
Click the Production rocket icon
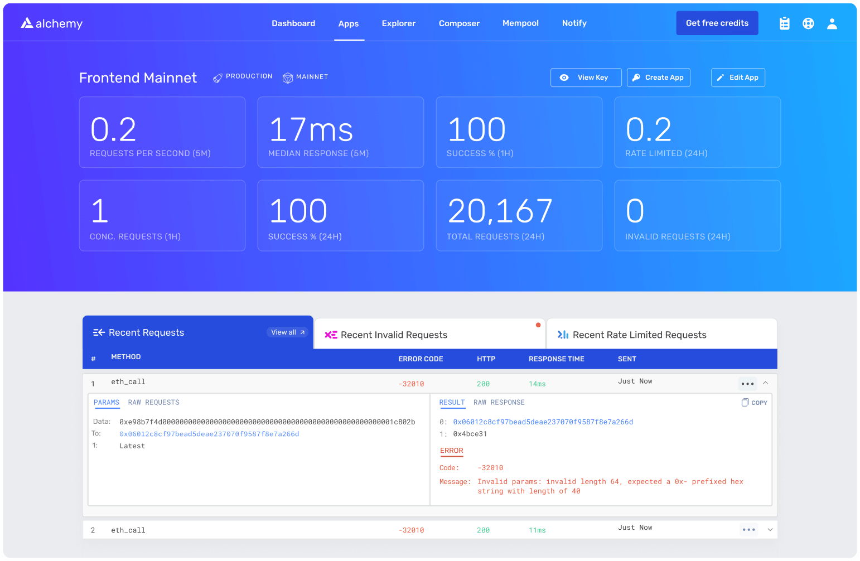tap(218, 78)
